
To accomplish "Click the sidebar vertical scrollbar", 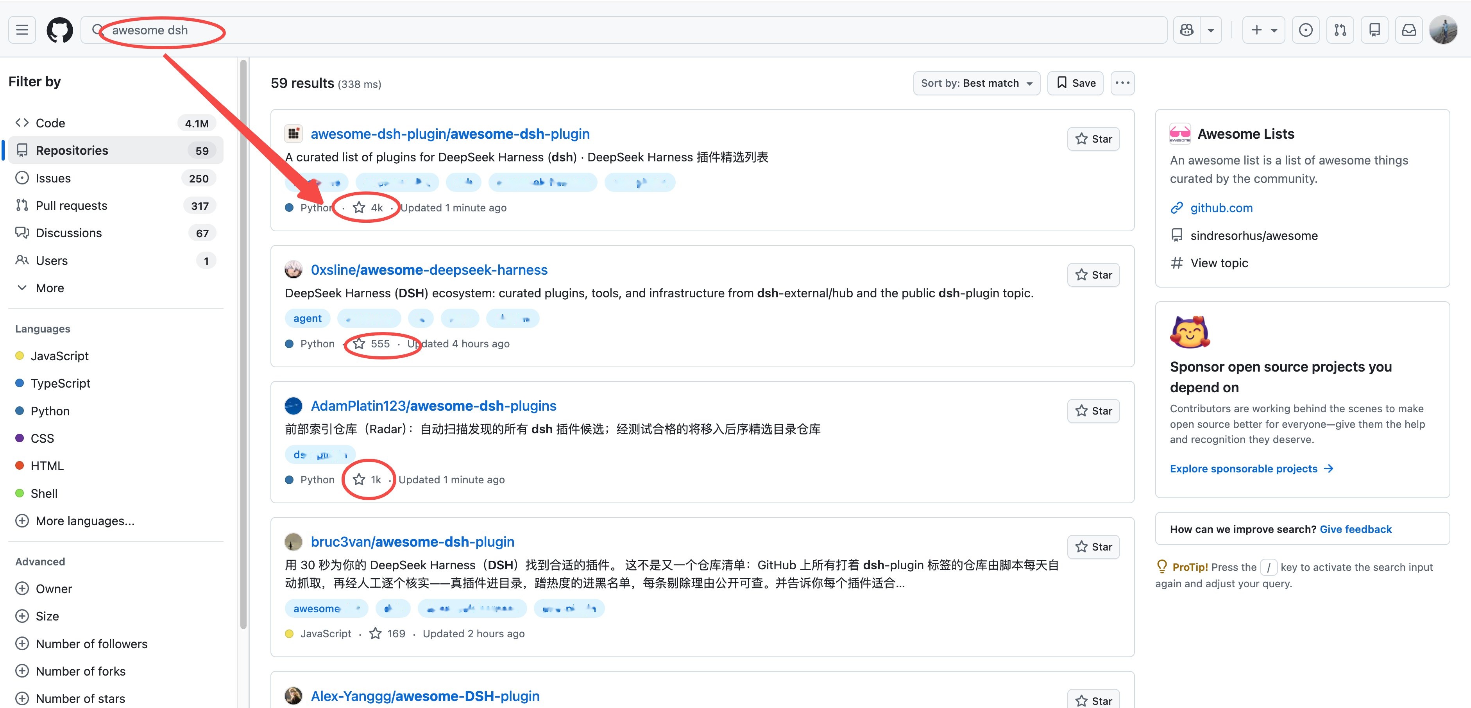I will click(244, 344).
